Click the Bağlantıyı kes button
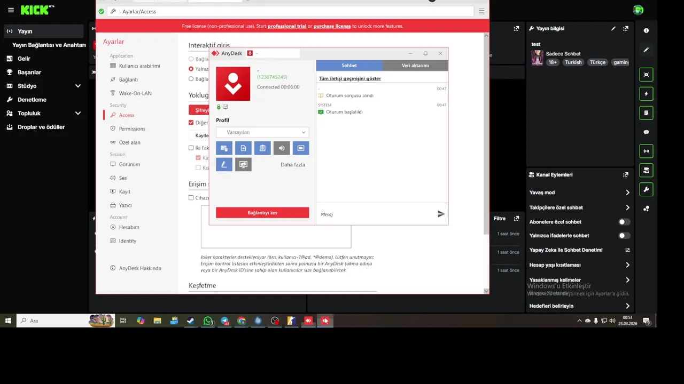The image size is (684, 384). tap(262, 213)
